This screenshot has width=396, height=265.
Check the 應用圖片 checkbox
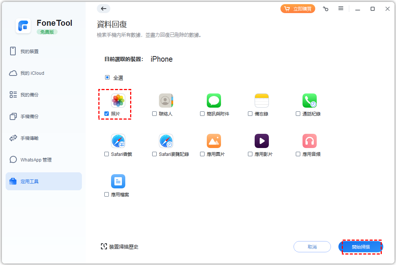pyautogui.click(x=202, y=154)
